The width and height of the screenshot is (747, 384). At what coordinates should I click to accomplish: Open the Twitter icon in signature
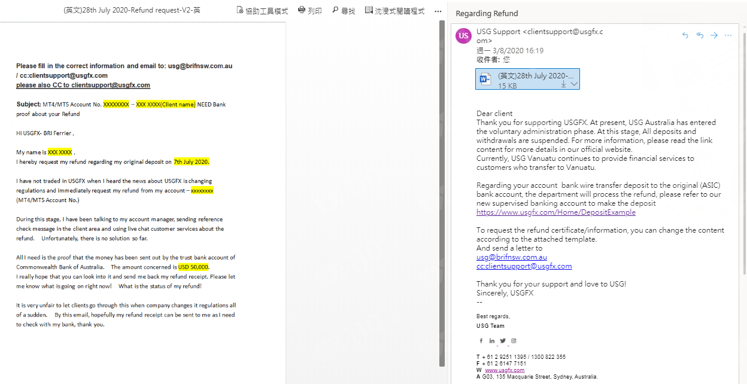pos(503,341)
